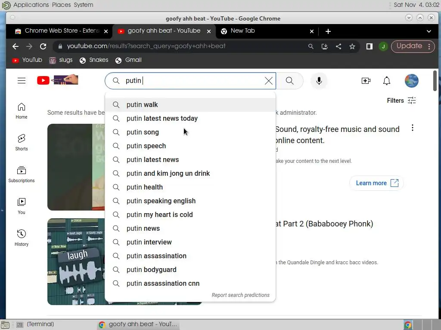Start voice search with the microphone icon
The image size is (441, 330).
319,81
